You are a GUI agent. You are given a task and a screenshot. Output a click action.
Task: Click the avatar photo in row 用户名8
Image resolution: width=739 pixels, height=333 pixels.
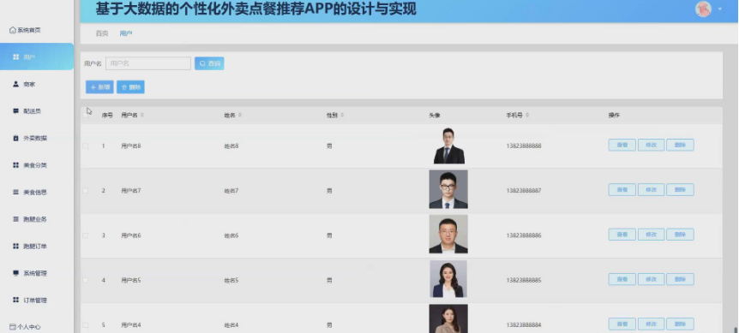448,146
